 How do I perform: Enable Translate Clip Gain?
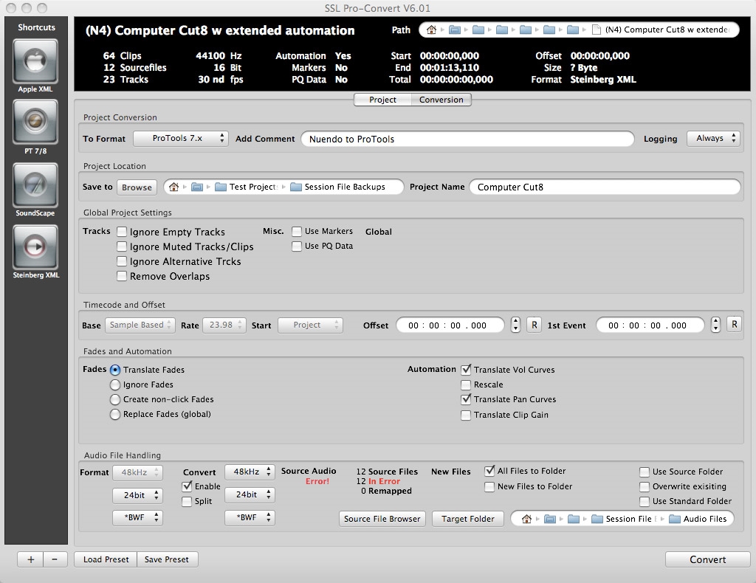[466, 415]
